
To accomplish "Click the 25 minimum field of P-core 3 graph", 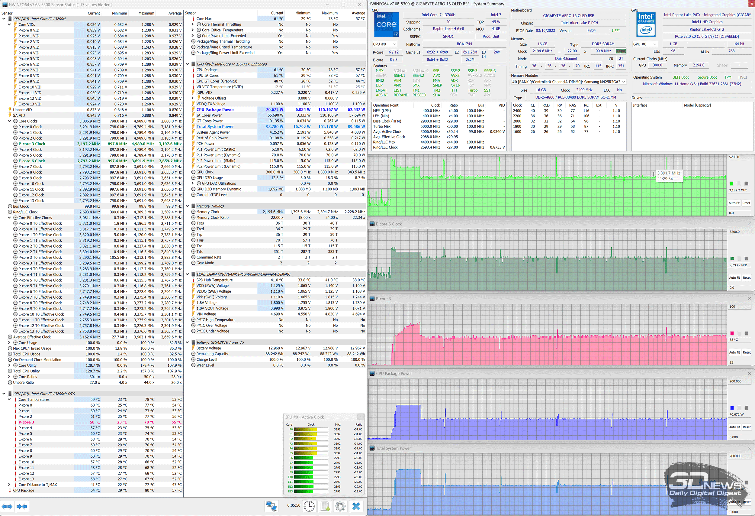I will pyautogui.click(x=740, y=362).
